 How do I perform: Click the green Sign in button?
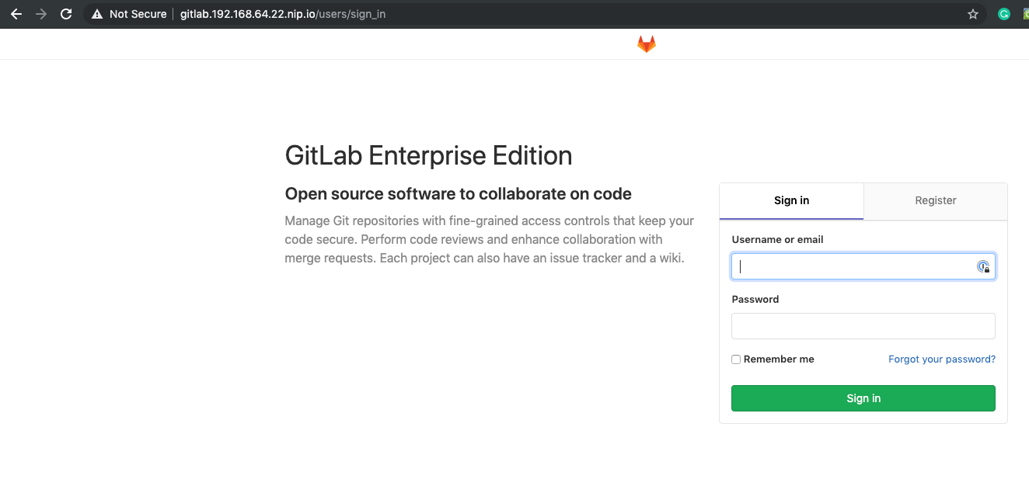863,398
